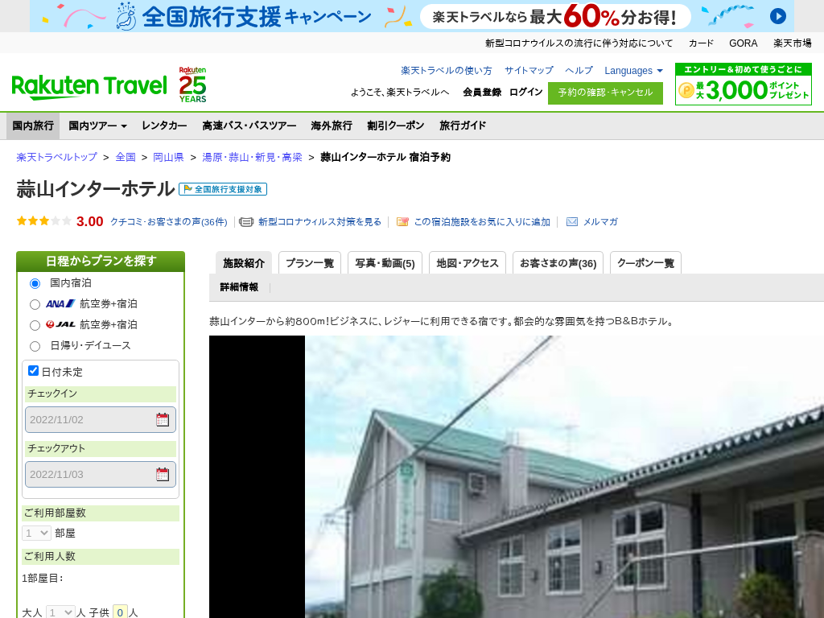Open the 大人 adult count dropdown
This screenshot has width=824, height=618.
[60, 612]
